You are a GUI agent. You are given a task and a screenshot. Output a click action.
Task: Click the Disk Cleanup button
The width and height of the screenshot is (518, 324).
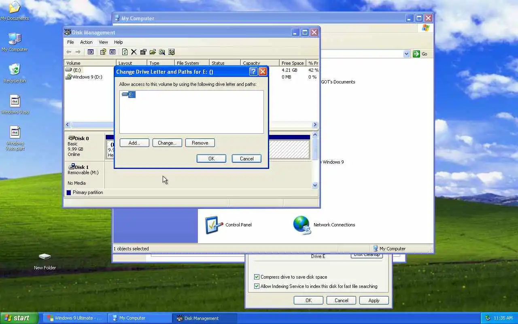click(x=367, y=255)
